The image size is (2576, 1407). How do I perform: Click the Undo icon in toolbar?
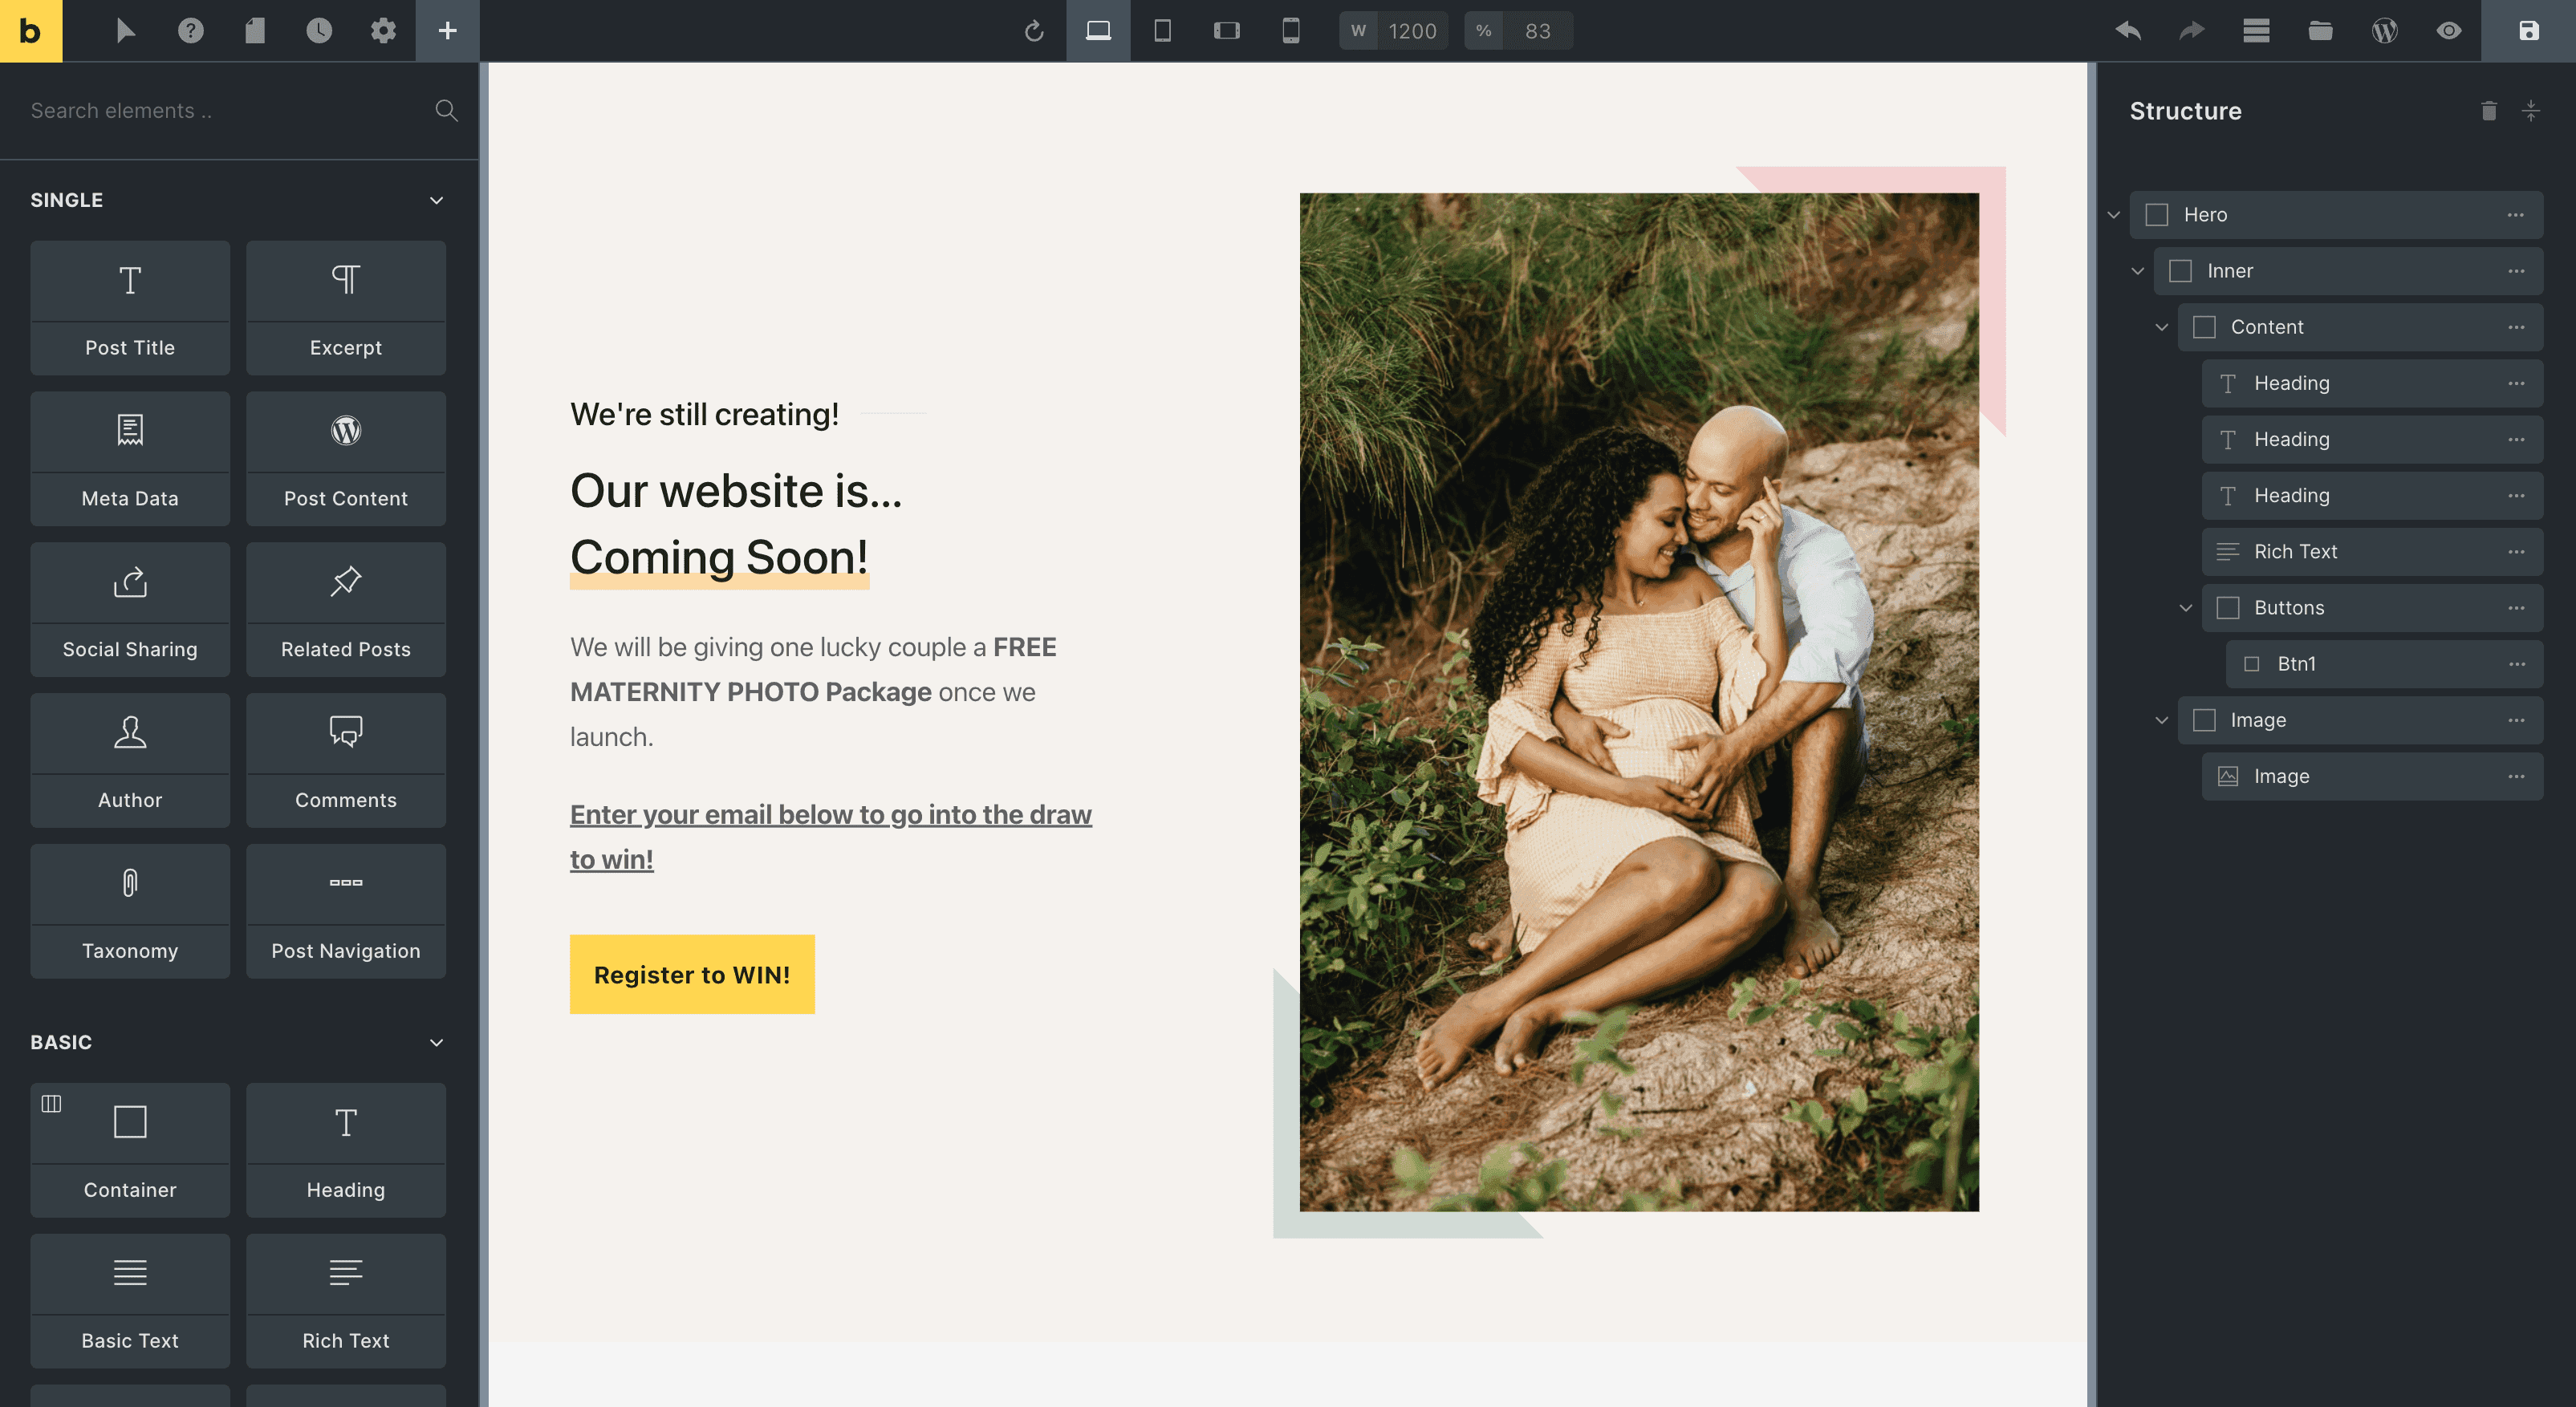[2129, 30]
